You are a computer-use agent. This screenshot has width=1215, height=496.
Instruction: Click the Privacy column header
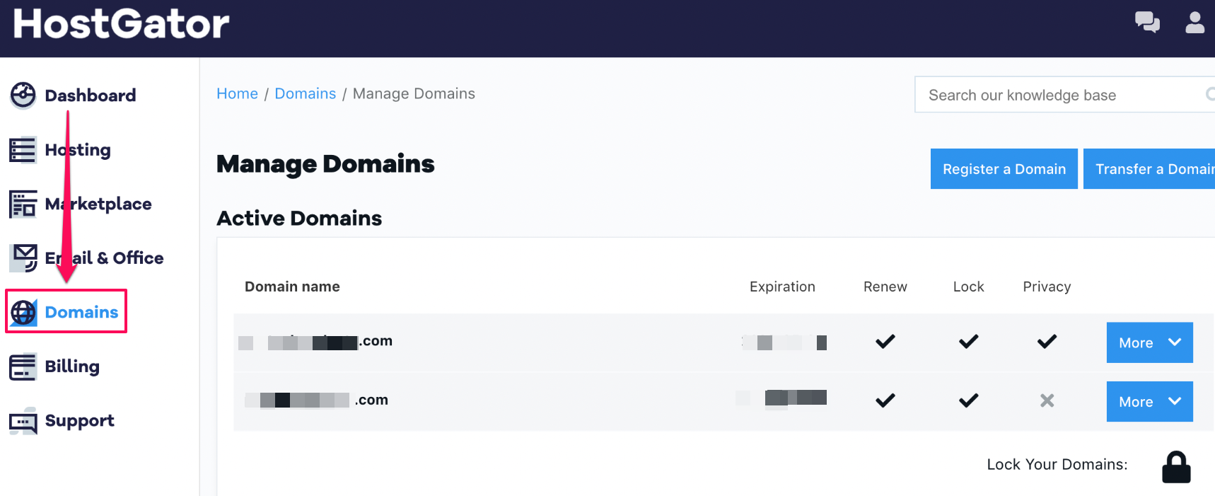click(1047, 287)
